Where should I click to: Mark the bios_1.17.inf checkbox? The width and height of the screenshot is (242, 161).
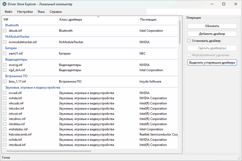click(5, 82)
